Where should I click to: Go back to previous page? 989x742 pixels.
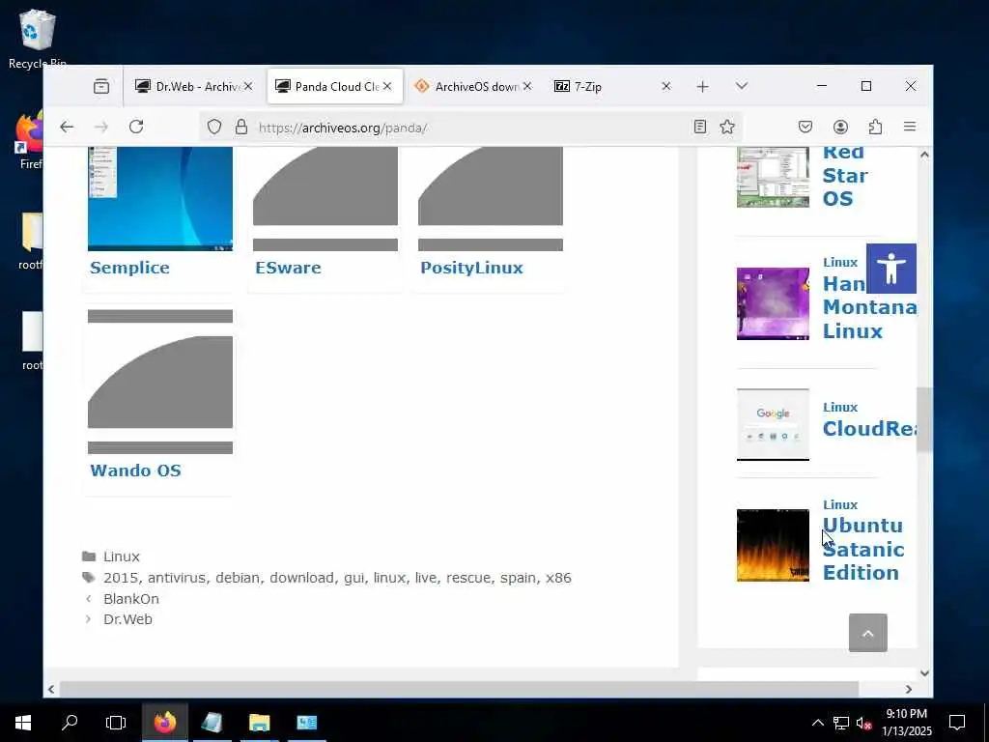click(x=67, y=127)
